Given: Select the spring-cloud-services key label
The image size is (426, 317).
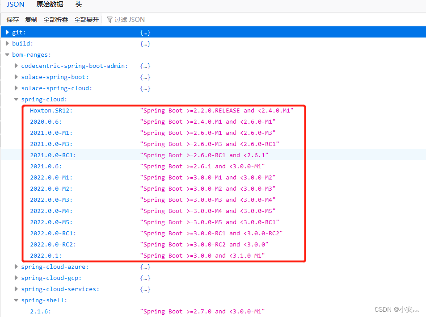Looking at the screenshot, I should click(x=60, y=289).
